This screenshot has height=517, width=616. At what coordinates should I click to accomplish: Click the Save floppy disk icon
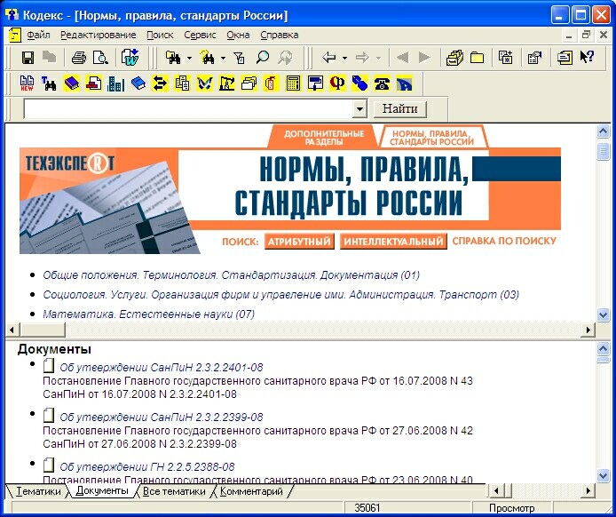[x=28, y=58]
